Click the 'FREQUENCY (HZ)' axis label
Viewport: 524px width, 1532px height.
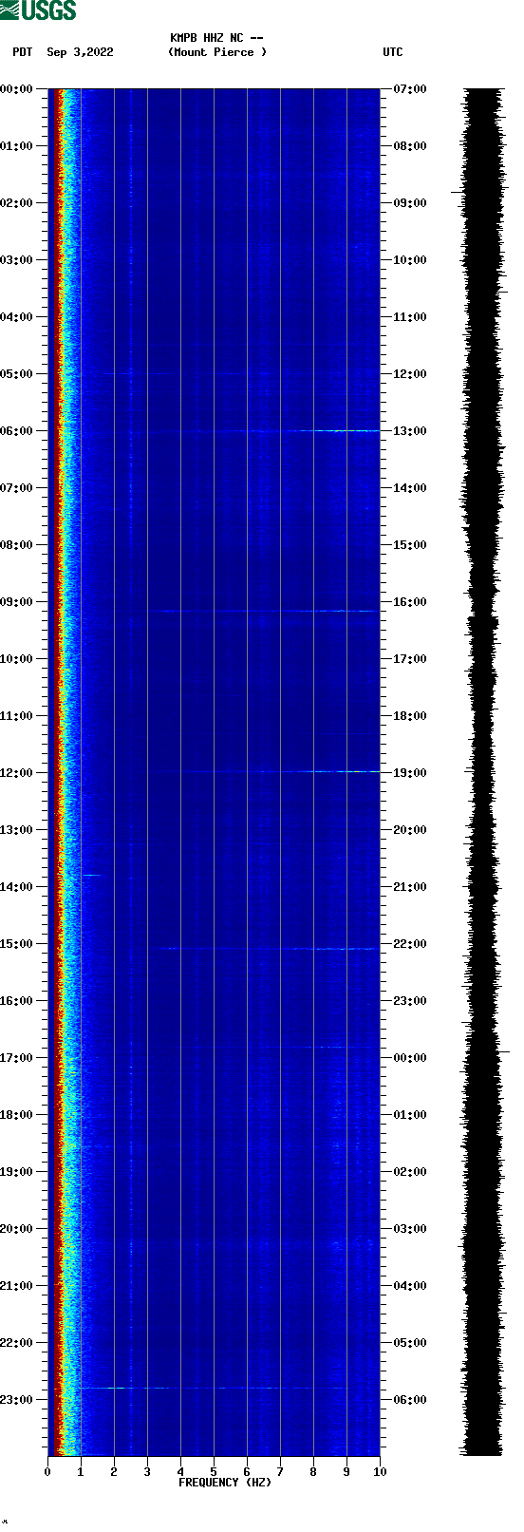click(x=225, y=1483)
